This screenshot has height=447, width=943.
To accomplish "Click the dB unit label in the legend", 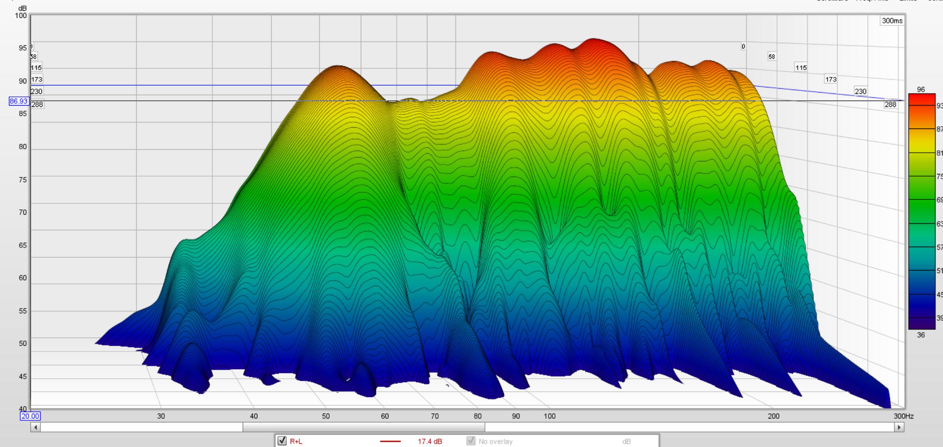I will pyautogui.click(x=626, y=441).
